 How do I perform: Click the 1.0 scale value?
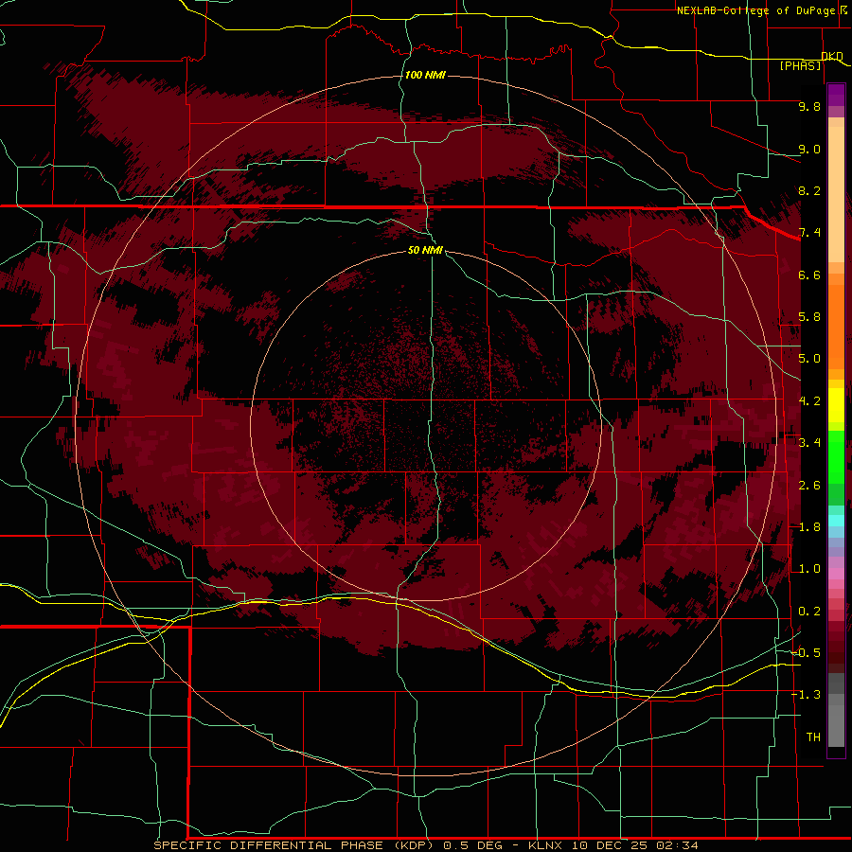coord(809,569)
